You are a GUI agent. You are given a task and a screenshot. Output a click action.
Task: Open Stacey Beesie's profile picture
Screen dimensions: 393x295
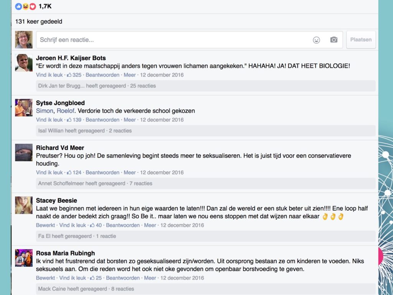[x=23, y=205]
